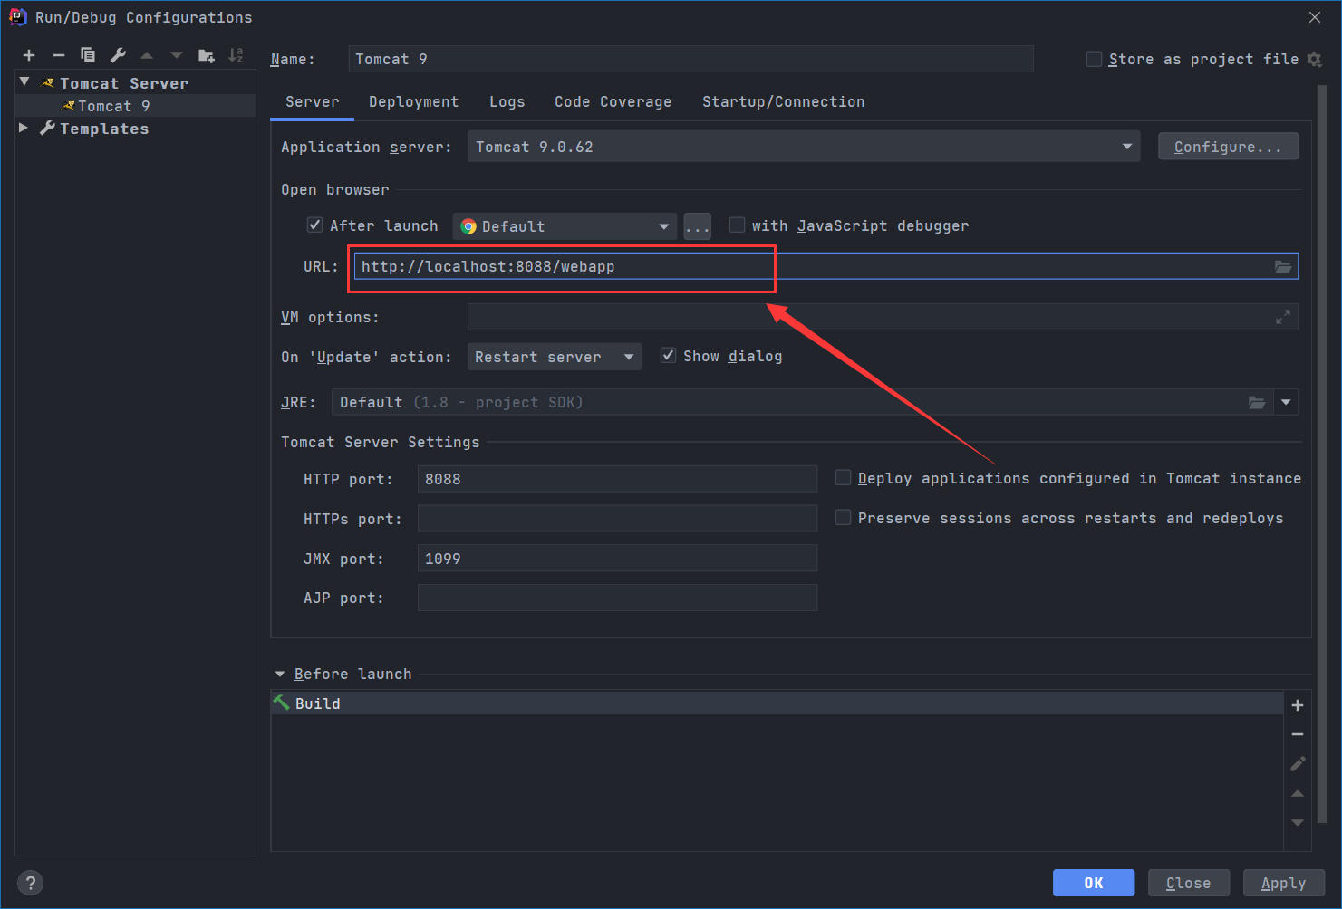Expand the Templates tree node
The width and height of the screenshot is (1342, 909).
[24, 128]
